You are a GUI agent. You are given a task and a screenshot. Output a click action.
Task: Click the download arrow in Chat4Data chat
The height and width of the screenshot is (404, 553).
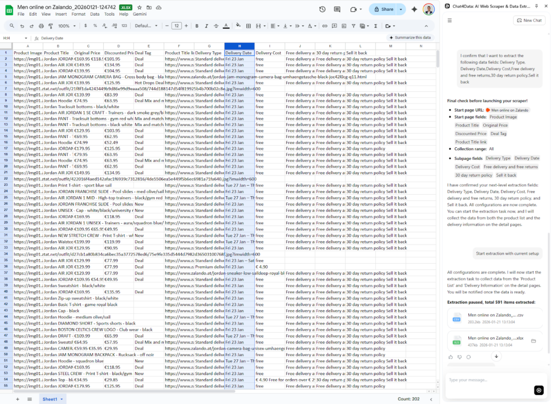click(496, 356)
